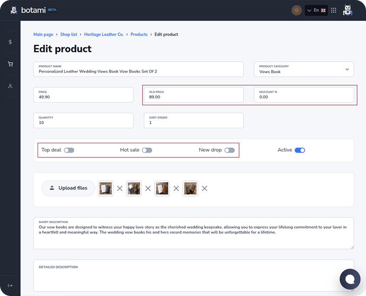Screen dimensions: 366x296
Task: Open the apps grid menu icon
Action: click(334, 10)
